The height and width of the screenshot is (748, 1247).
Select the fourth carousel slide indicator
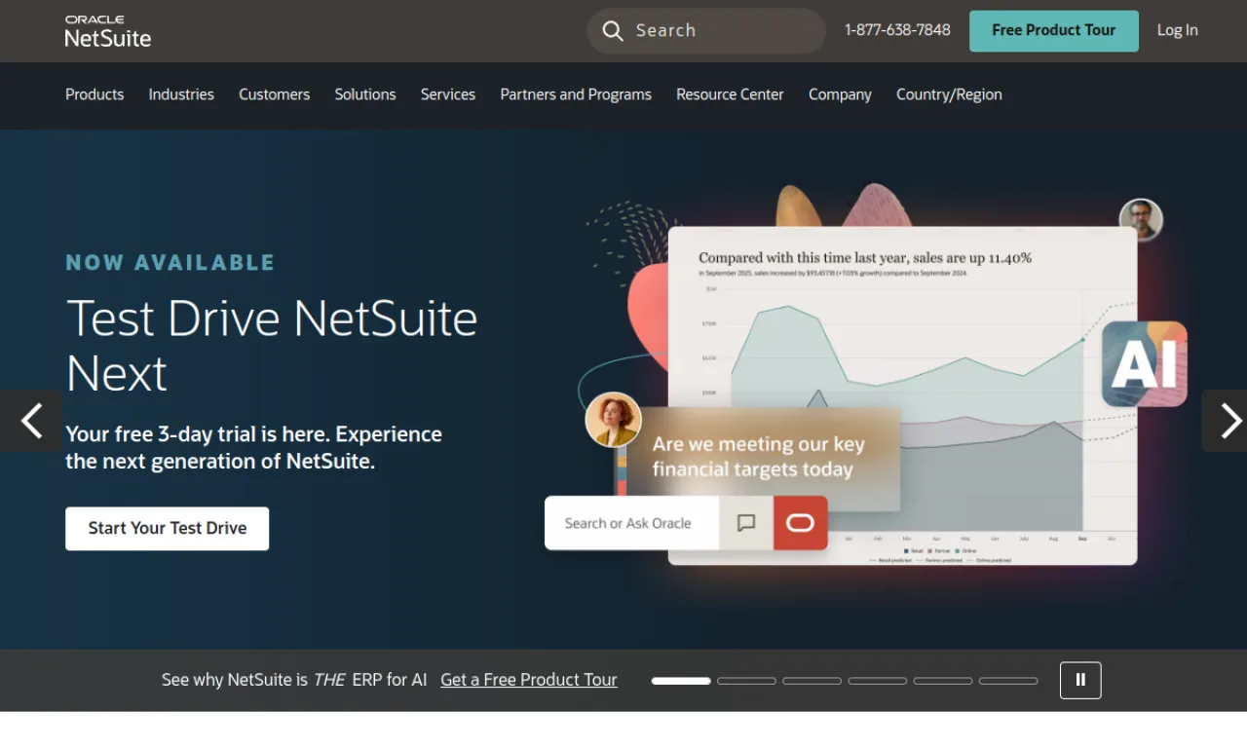click(x=877, y=681)
